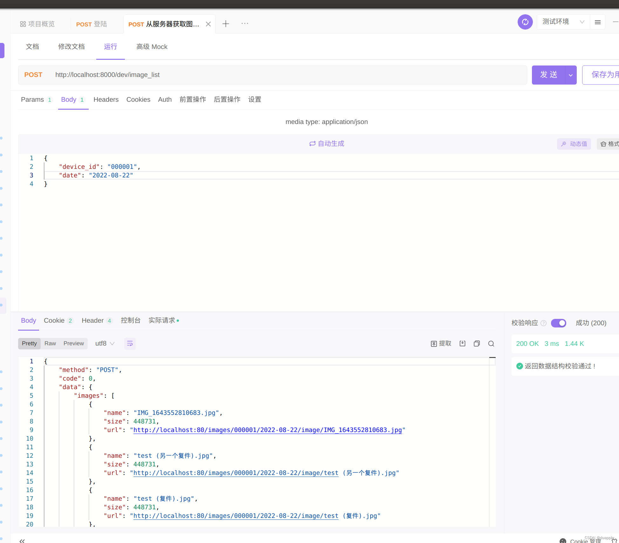Open the 测试环境 environment dropdown
Image resolution: width=619 pixels, height=543 pixels.
(563, 22)
